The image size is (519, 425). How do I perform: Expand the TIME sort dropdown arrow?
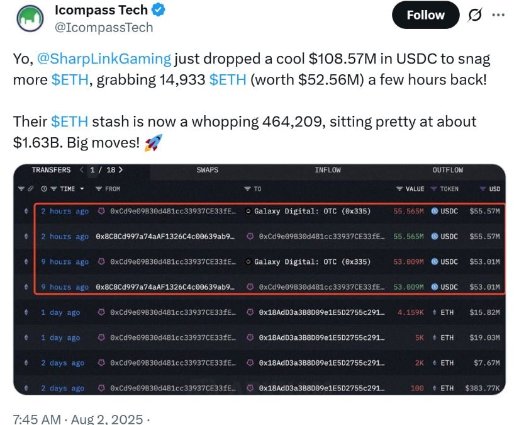point(82,189)
